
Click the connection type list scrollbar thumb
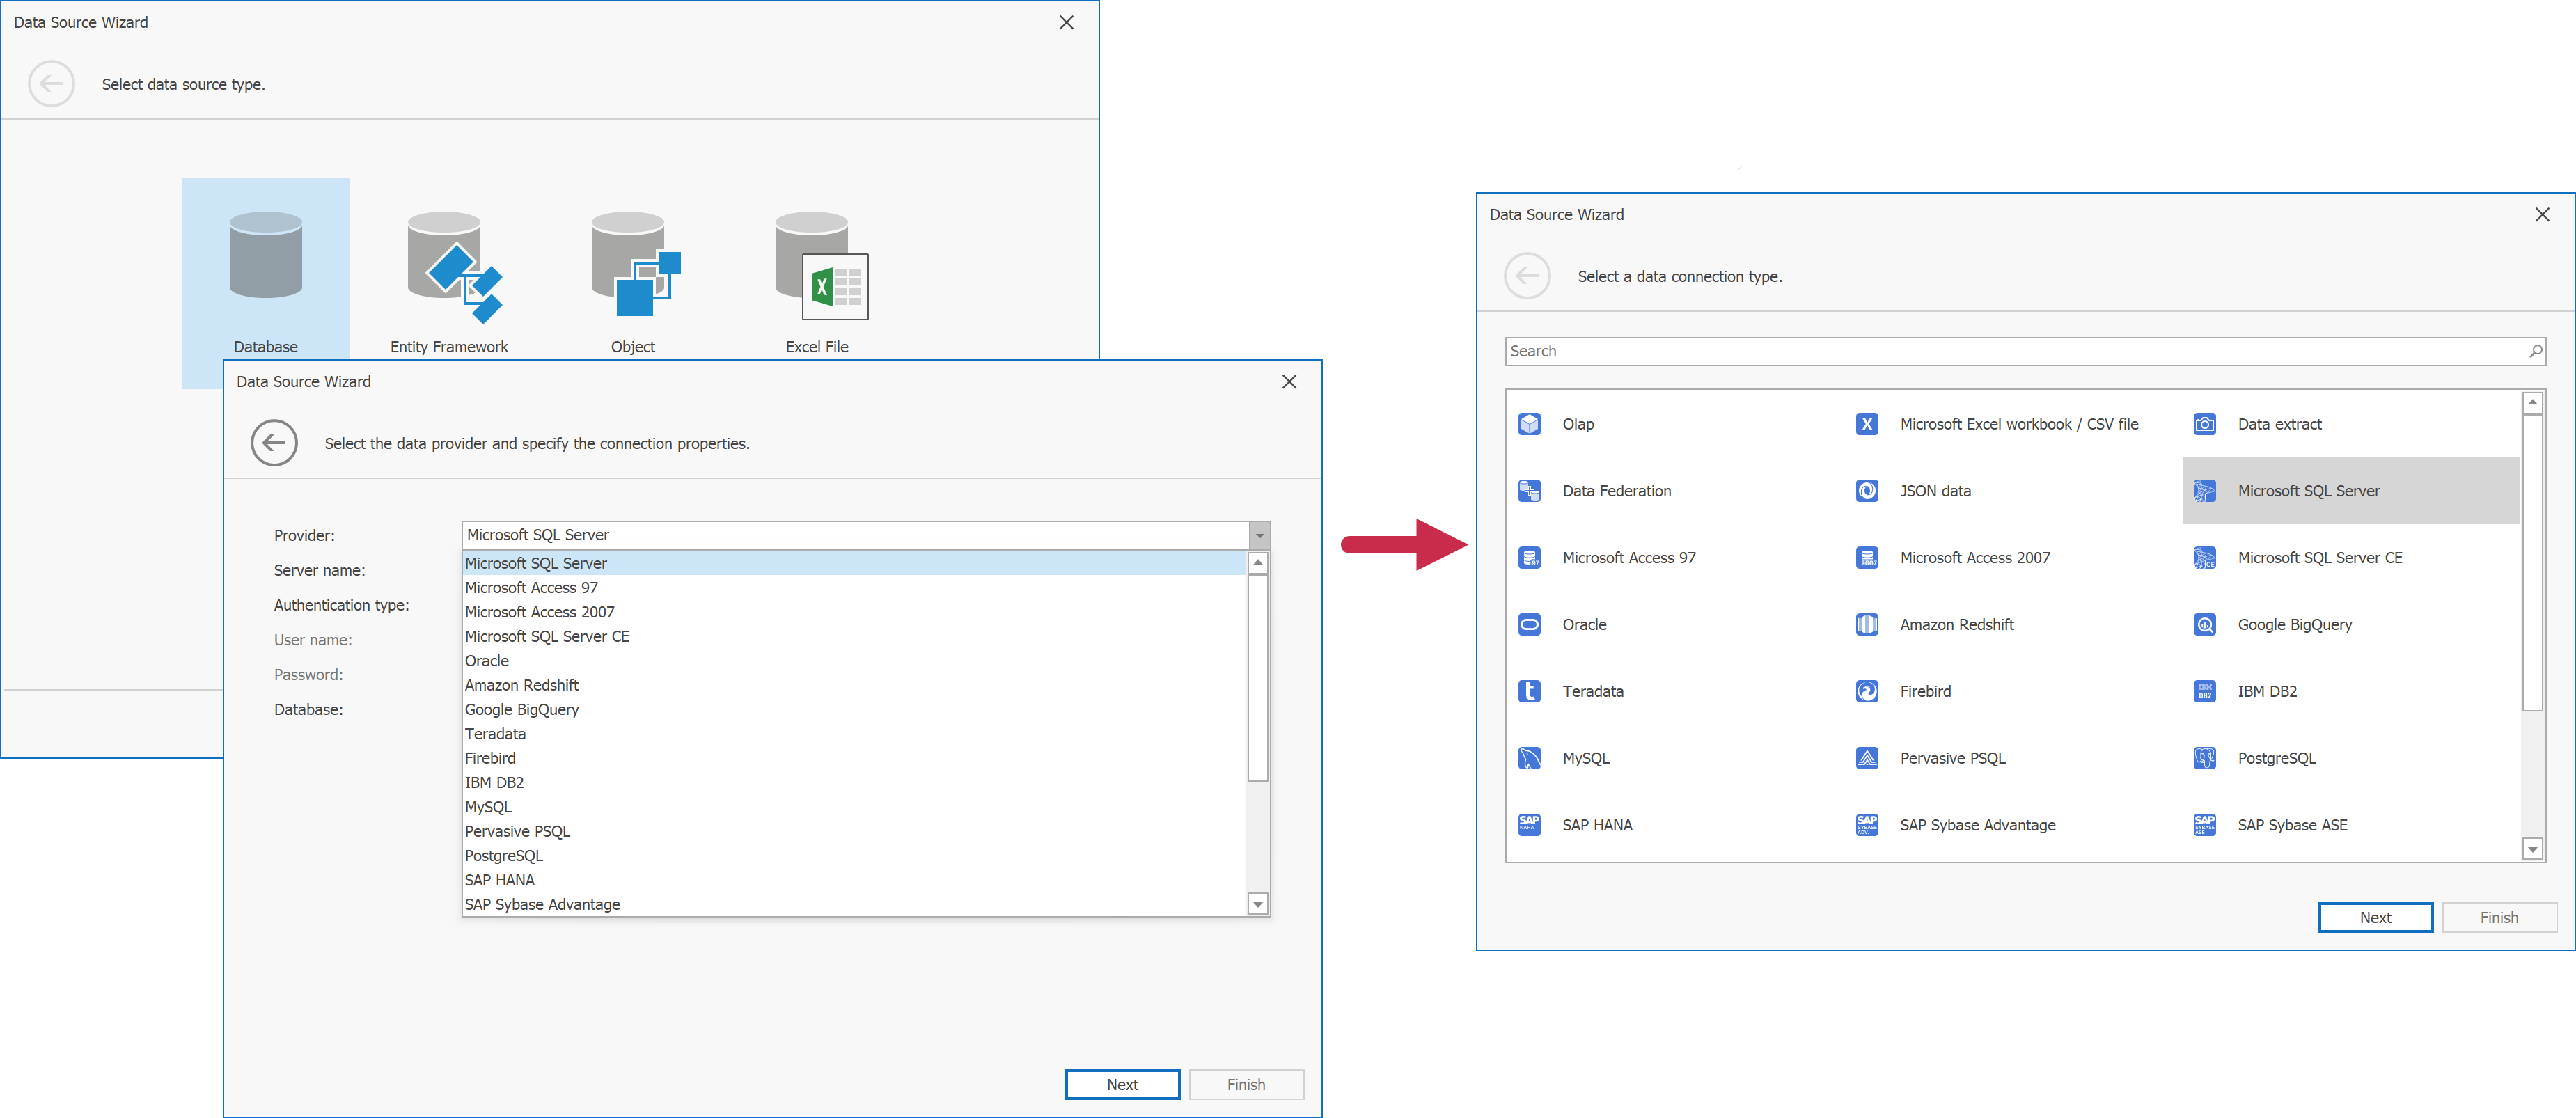2532,562
